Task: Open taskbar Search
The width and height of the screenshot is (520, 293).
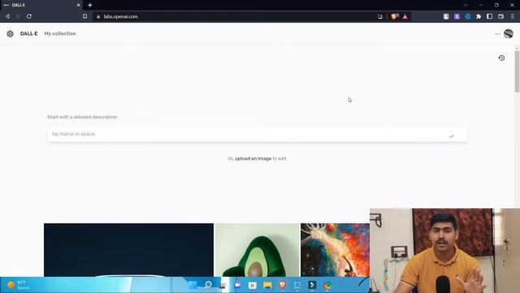Action: coord(208,285)
